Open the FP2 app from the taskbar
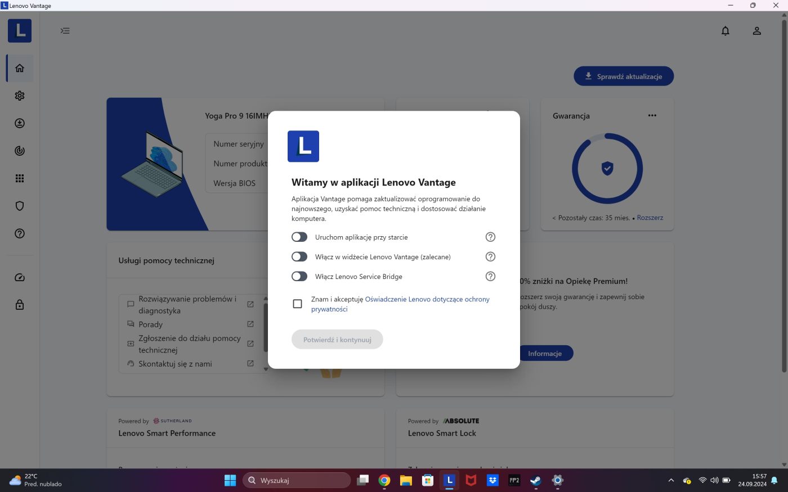Image resolution: width=788 pixels, height=492 pixels. [x=514, y=480]
